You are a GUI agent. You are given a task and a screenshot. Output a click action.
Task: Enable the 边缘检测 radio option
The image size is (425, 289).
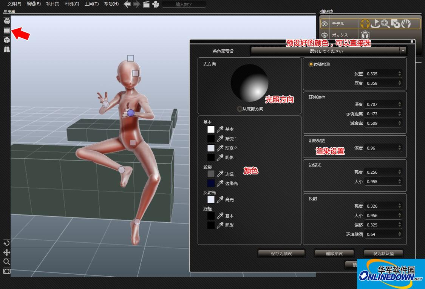(311, 64)
